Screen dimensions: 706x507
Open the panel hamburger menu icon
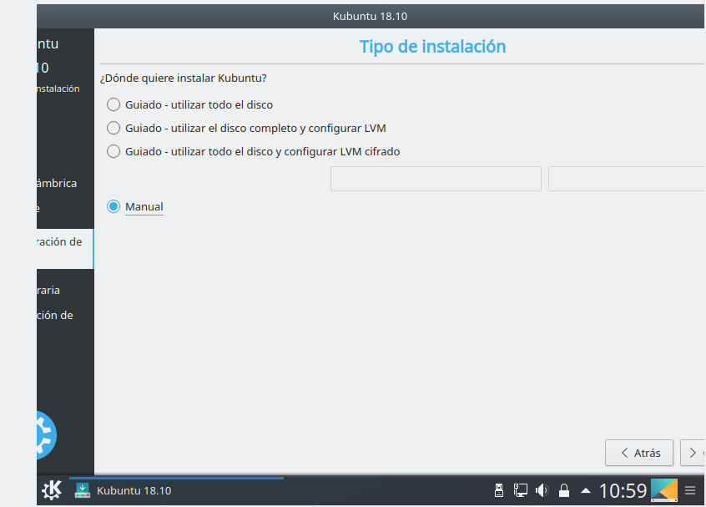[690, 490]
